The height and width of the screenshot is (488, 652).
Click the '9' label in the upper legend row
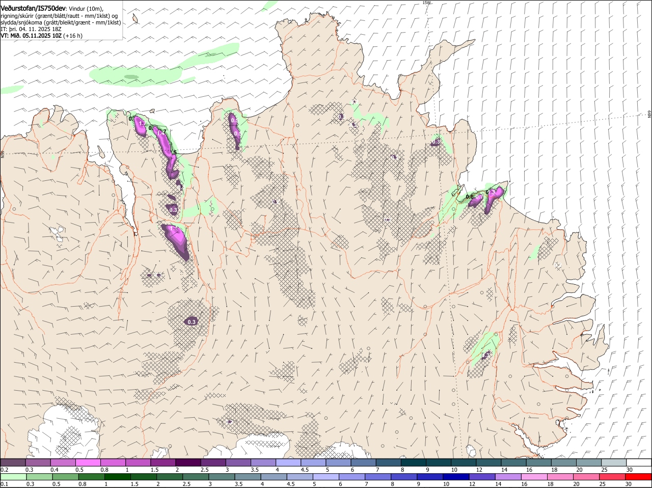[428, 470]
